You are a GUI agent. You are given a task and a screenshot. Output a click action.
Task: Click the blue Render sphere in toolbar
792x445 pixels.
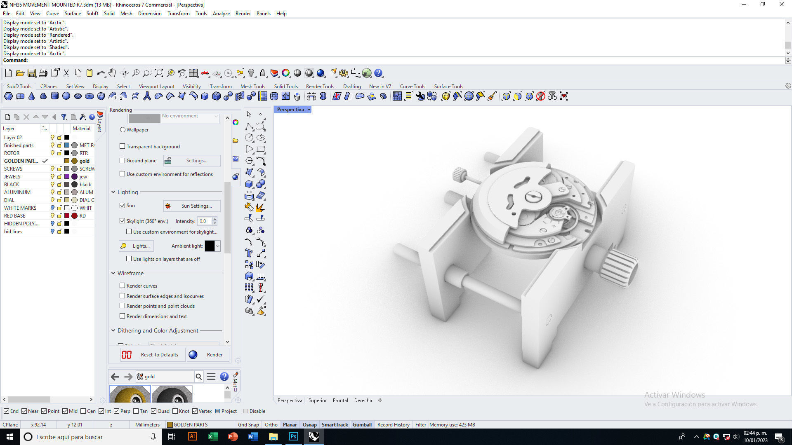(x=321, y=73)
